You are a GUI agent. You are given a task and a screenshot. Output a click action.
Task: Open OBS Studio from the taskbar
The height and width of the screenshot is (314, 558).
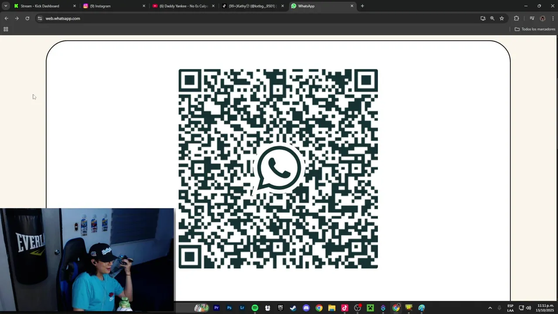tap(357, 308)
